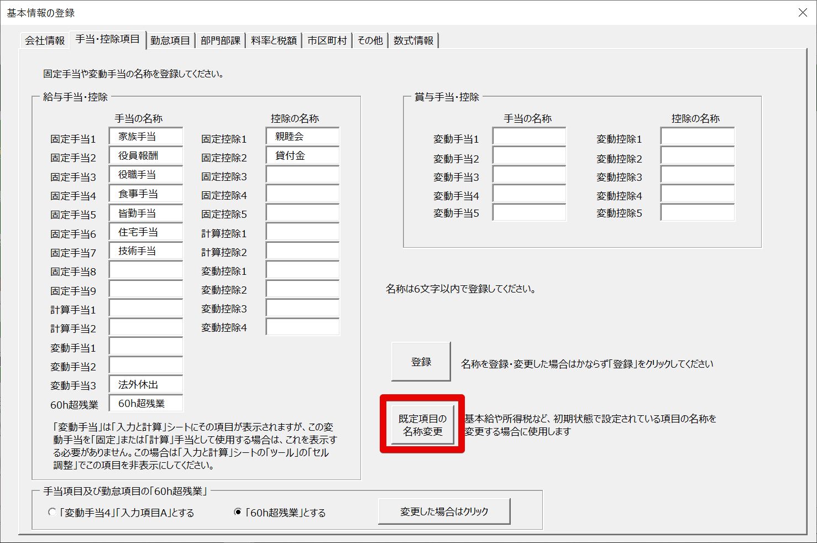The image size is (817, 543).
Task: Close the 基本情報の登録 dialog
Action: click(x=803, y=12)
